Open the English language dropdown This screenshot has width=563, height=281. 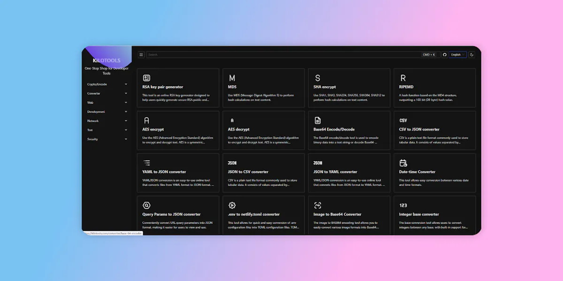point(458,55)
